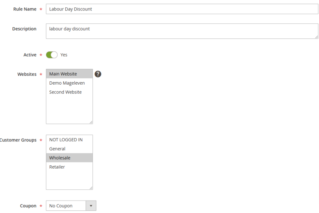Click the Websites list resize grip
The width and height of the screenshot is (319, 213).
[x=91, y=122]
